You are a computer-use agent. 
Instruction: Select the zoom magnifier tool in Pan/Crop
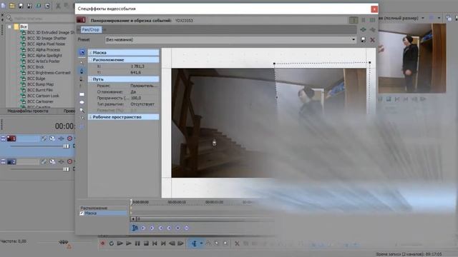click(82, 111)
